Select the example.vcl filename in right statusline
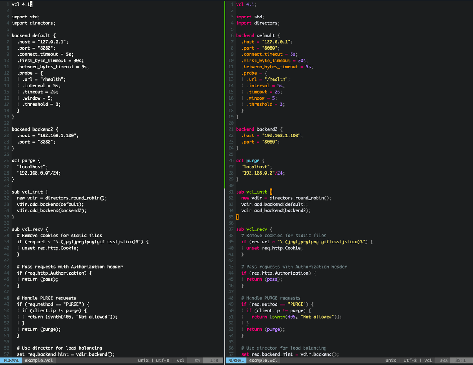 pyautogui.click(x=263, y=360)
